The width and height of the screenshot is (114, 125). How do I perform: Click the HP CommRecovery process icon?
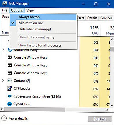click(x=10, y=50)
